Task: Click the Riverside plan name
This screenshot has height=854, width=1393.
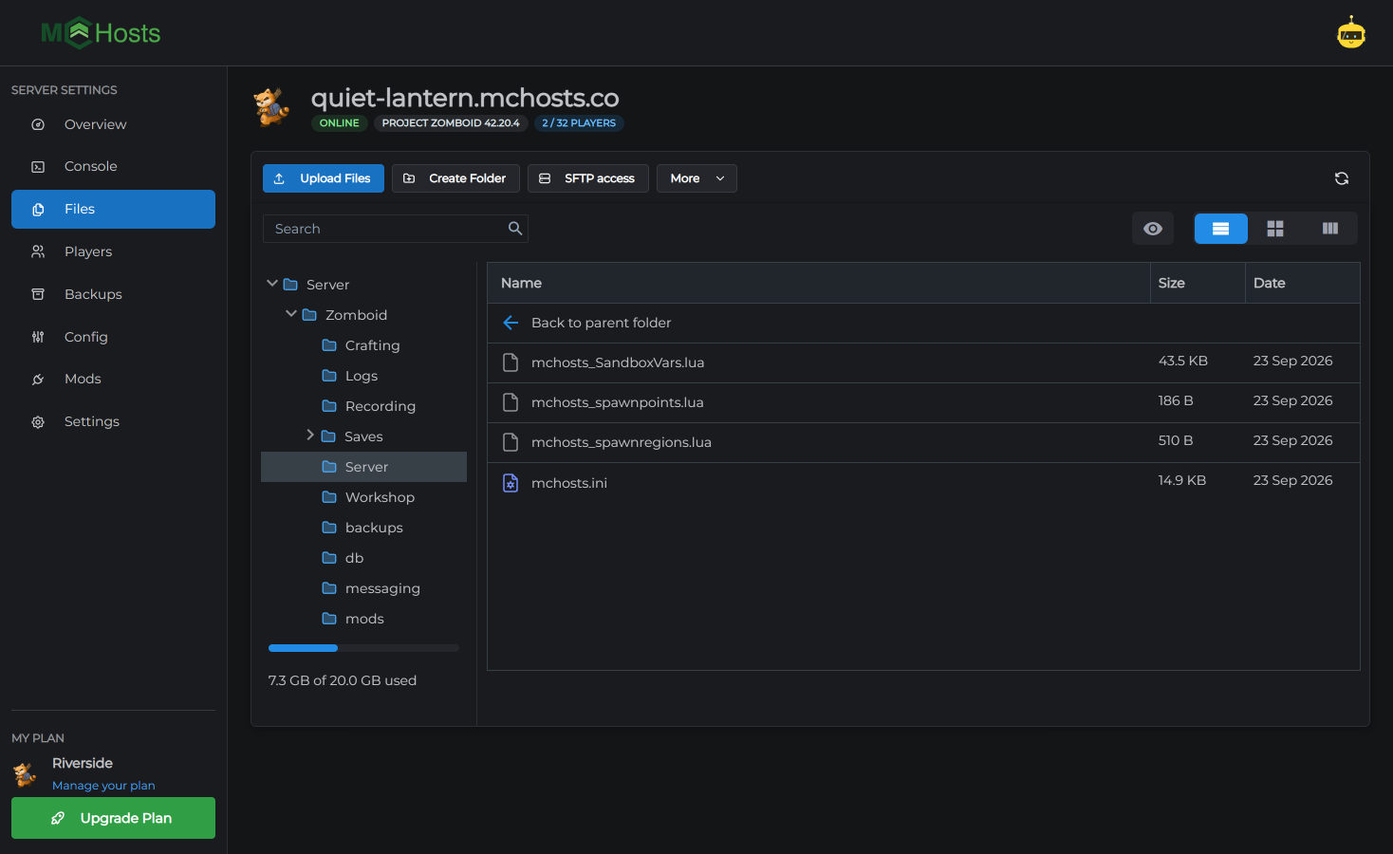Action: [x=83, y=763]
